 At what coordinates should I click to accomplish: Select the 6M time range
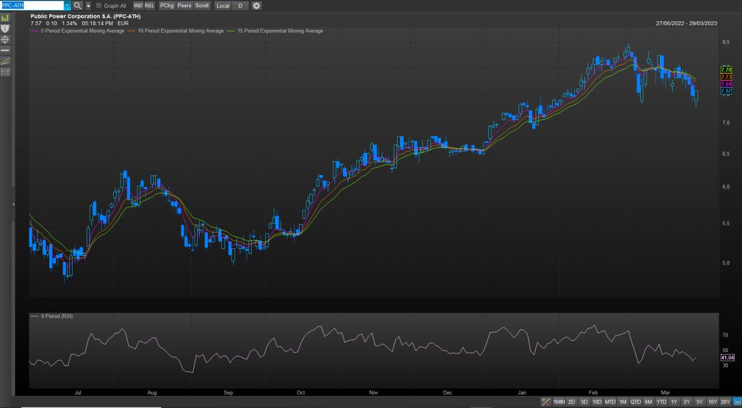[x=648, y=402]
